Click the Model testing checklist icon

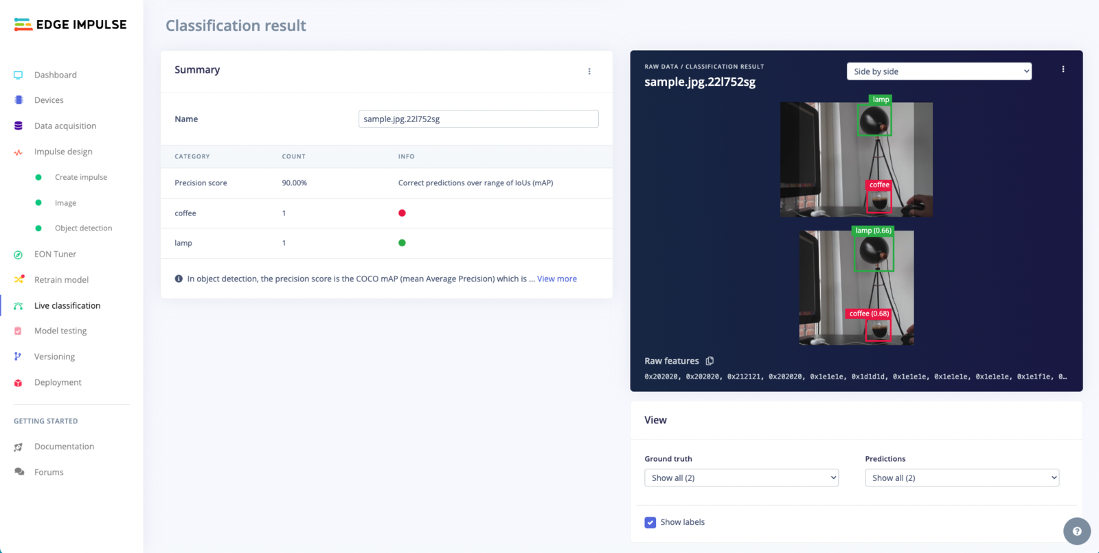pos(19,331)
